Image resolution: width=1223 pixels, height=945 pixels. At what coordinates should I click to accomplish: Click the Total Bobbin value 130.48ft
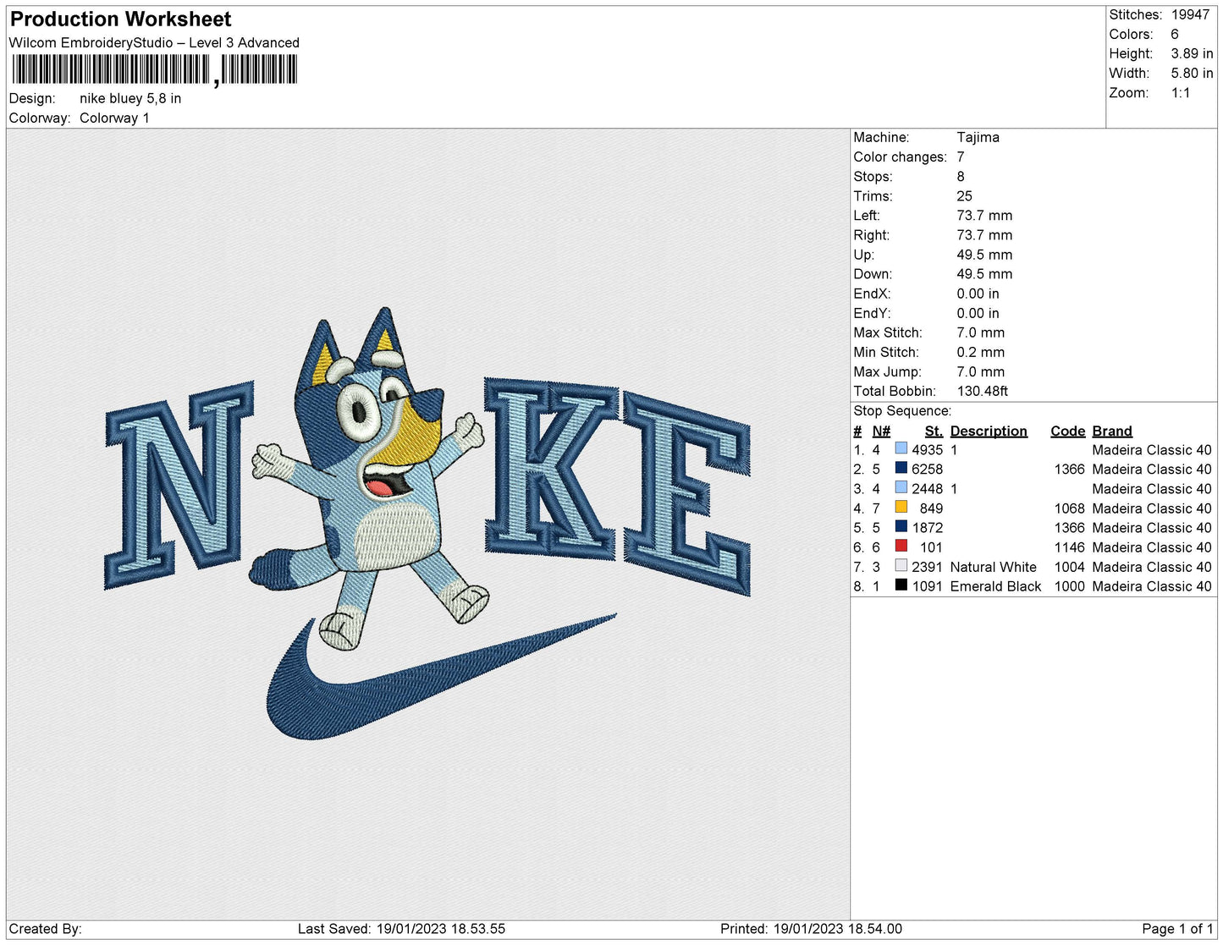[x=982, y=391]
